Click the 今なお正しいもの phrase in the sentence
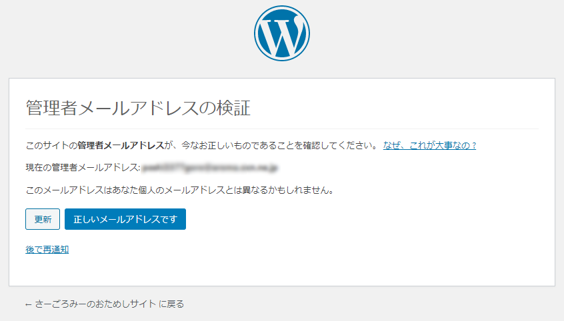The height and width of the screenshot is (321, 564). [212, 145]
